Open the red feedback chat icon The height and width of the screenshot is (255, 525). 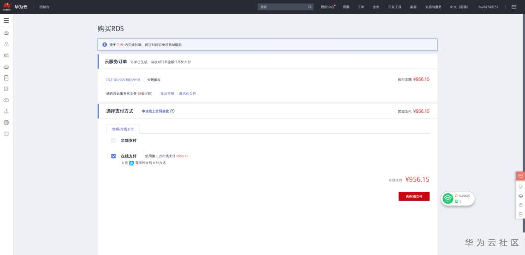tap(521, 176)
